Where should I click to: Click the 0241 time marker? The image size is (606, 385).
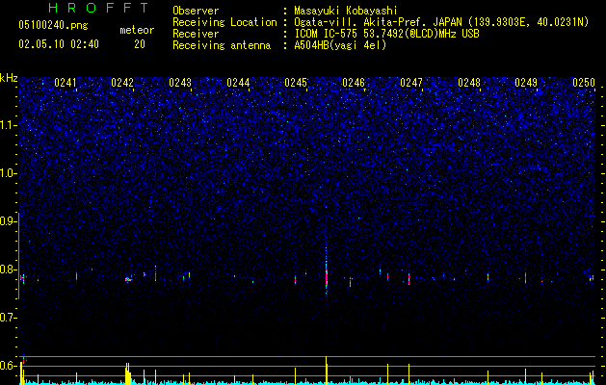point(65,83)
